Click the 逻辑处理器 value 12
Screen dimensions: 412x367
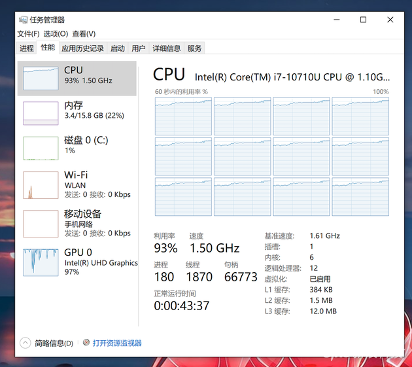click(x=314, y=268)
